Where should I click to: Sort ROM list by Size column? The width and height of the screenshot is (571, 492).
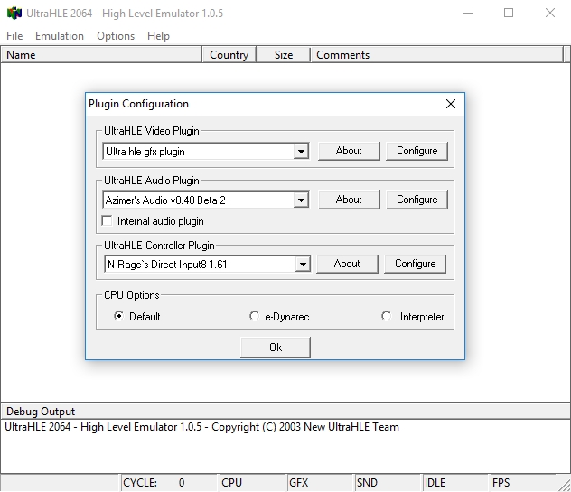[x=284, y=54]
